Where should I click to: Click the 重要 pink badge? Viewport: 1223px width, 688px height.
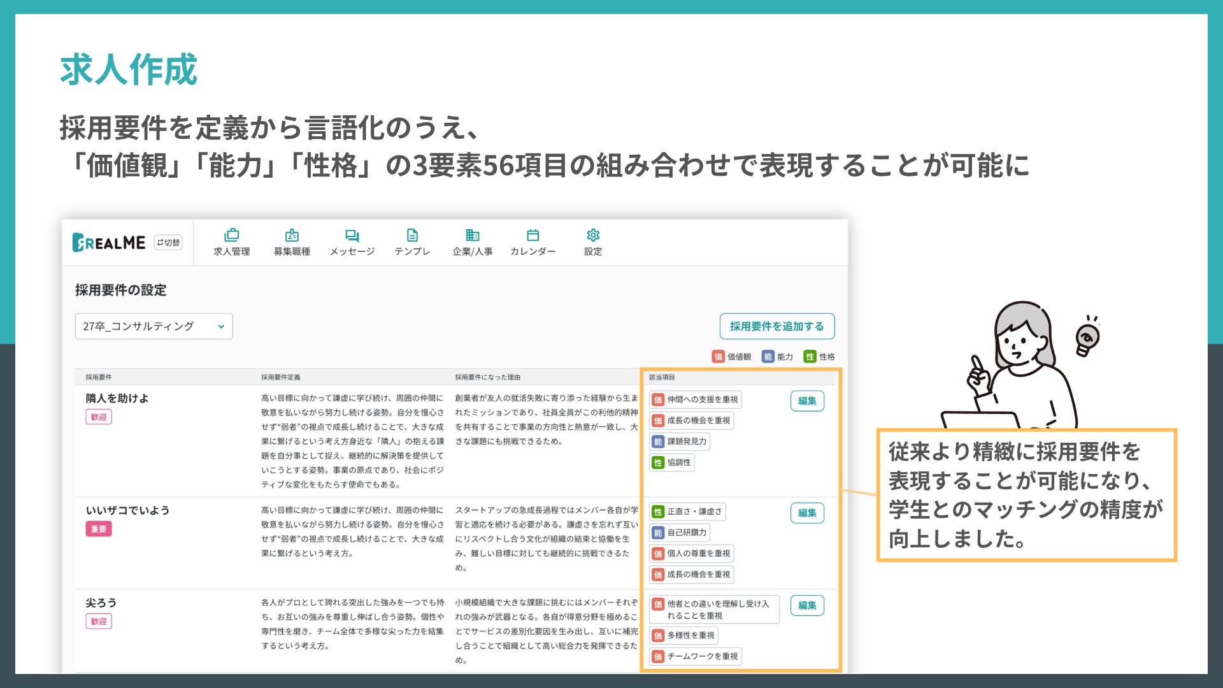coord(99,529)
